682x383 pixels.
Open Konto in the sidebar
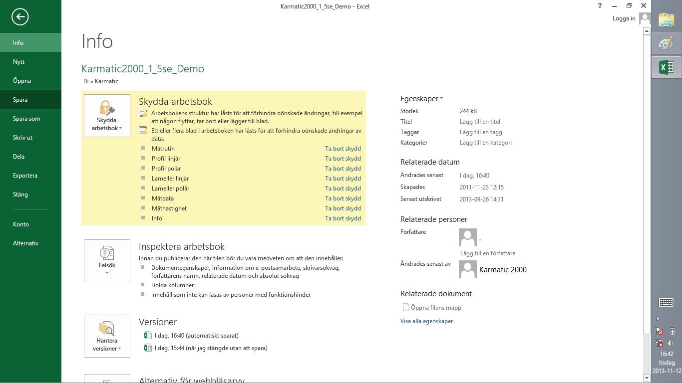pyautogui.click(x=30, y=224)
